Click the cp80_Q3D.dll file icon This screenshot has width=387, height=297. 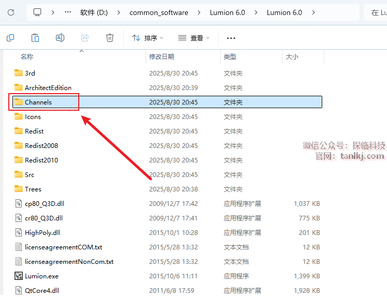coord(19,203)
